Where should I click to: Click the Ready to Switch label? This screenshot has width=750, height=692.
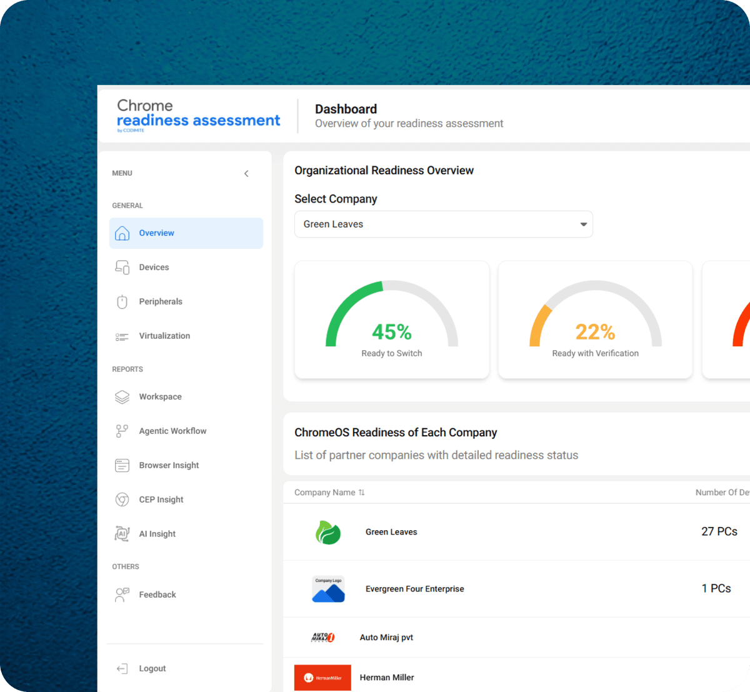pos(392,354)
